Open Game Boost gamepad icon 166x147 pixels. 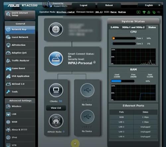8,69
